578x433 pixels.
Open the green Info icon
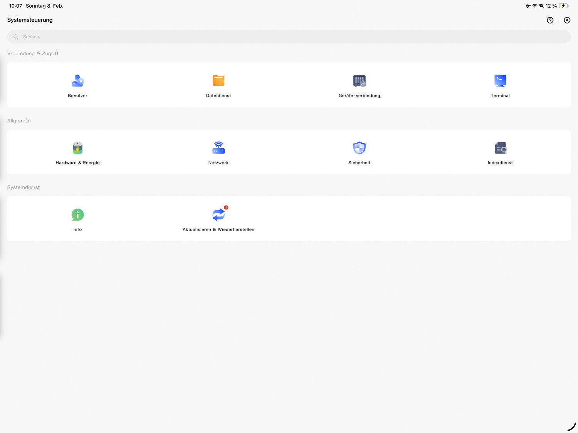click(x=77, y=215)
